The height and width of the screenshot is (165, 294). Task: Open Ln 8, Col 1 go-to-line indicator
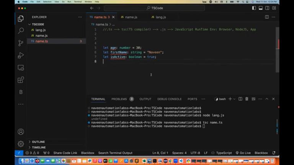tap(160, 153)
